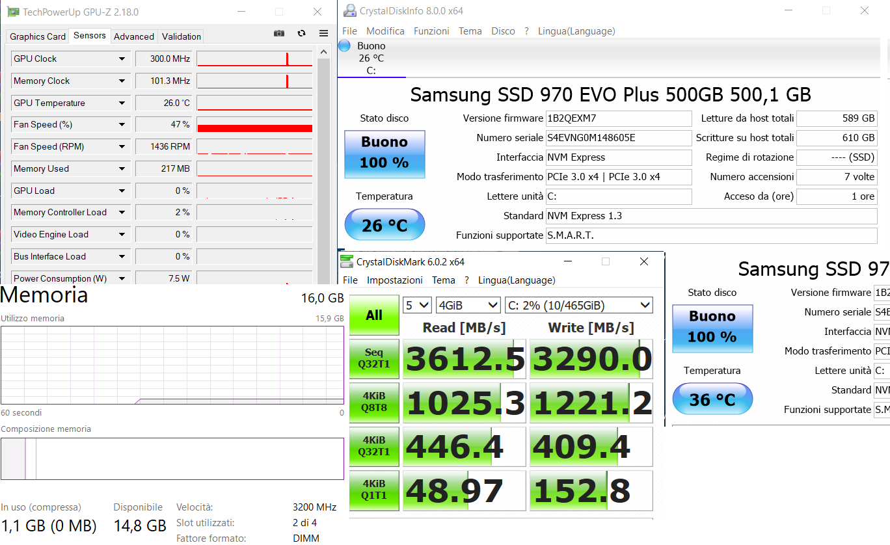The width and height of the screenshot is (890, 545).
Task: Open the GPU Temperature sensor dropdown
Action: pos(122,103)
